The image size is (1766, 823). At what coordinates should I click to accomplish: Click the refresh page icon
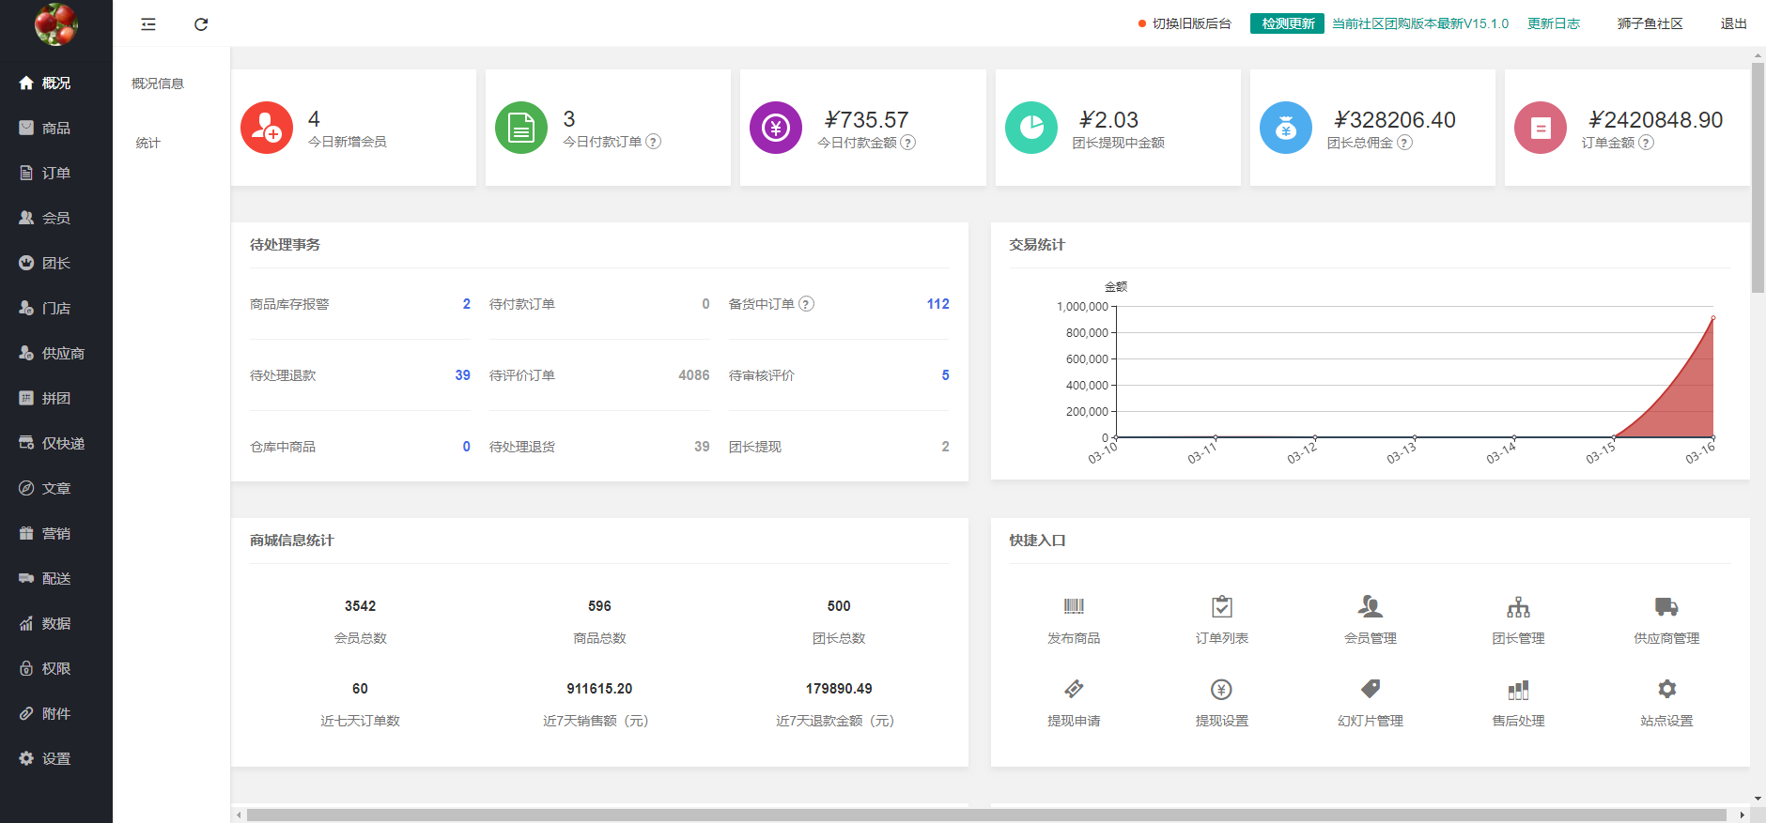(x=201, y=24)
